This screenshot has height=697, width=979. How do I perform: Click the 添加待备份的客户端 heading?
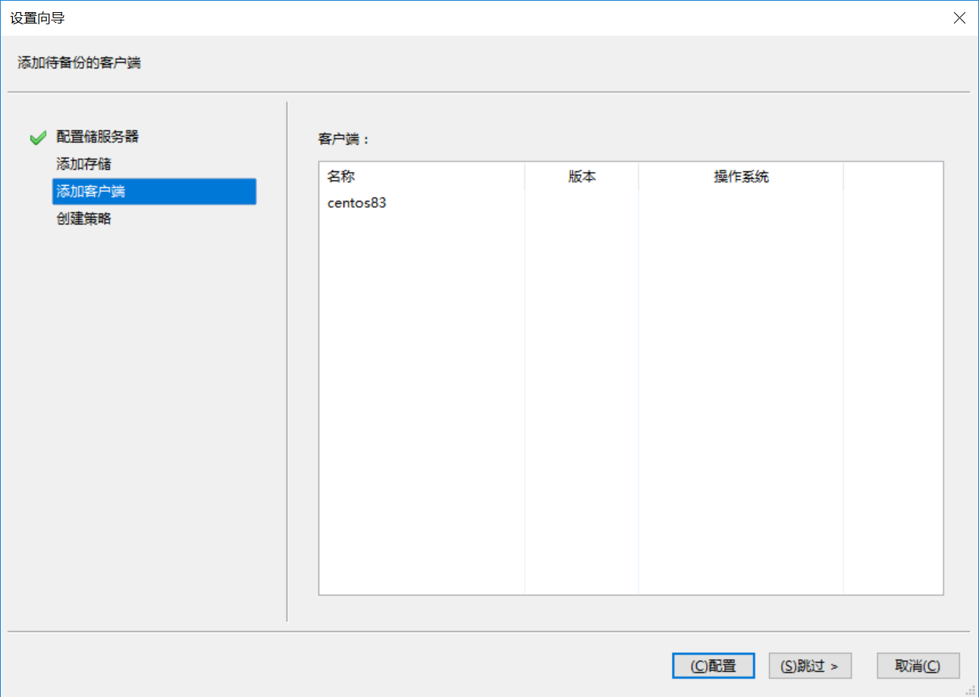pyautogui.click(x=79, y=63)
